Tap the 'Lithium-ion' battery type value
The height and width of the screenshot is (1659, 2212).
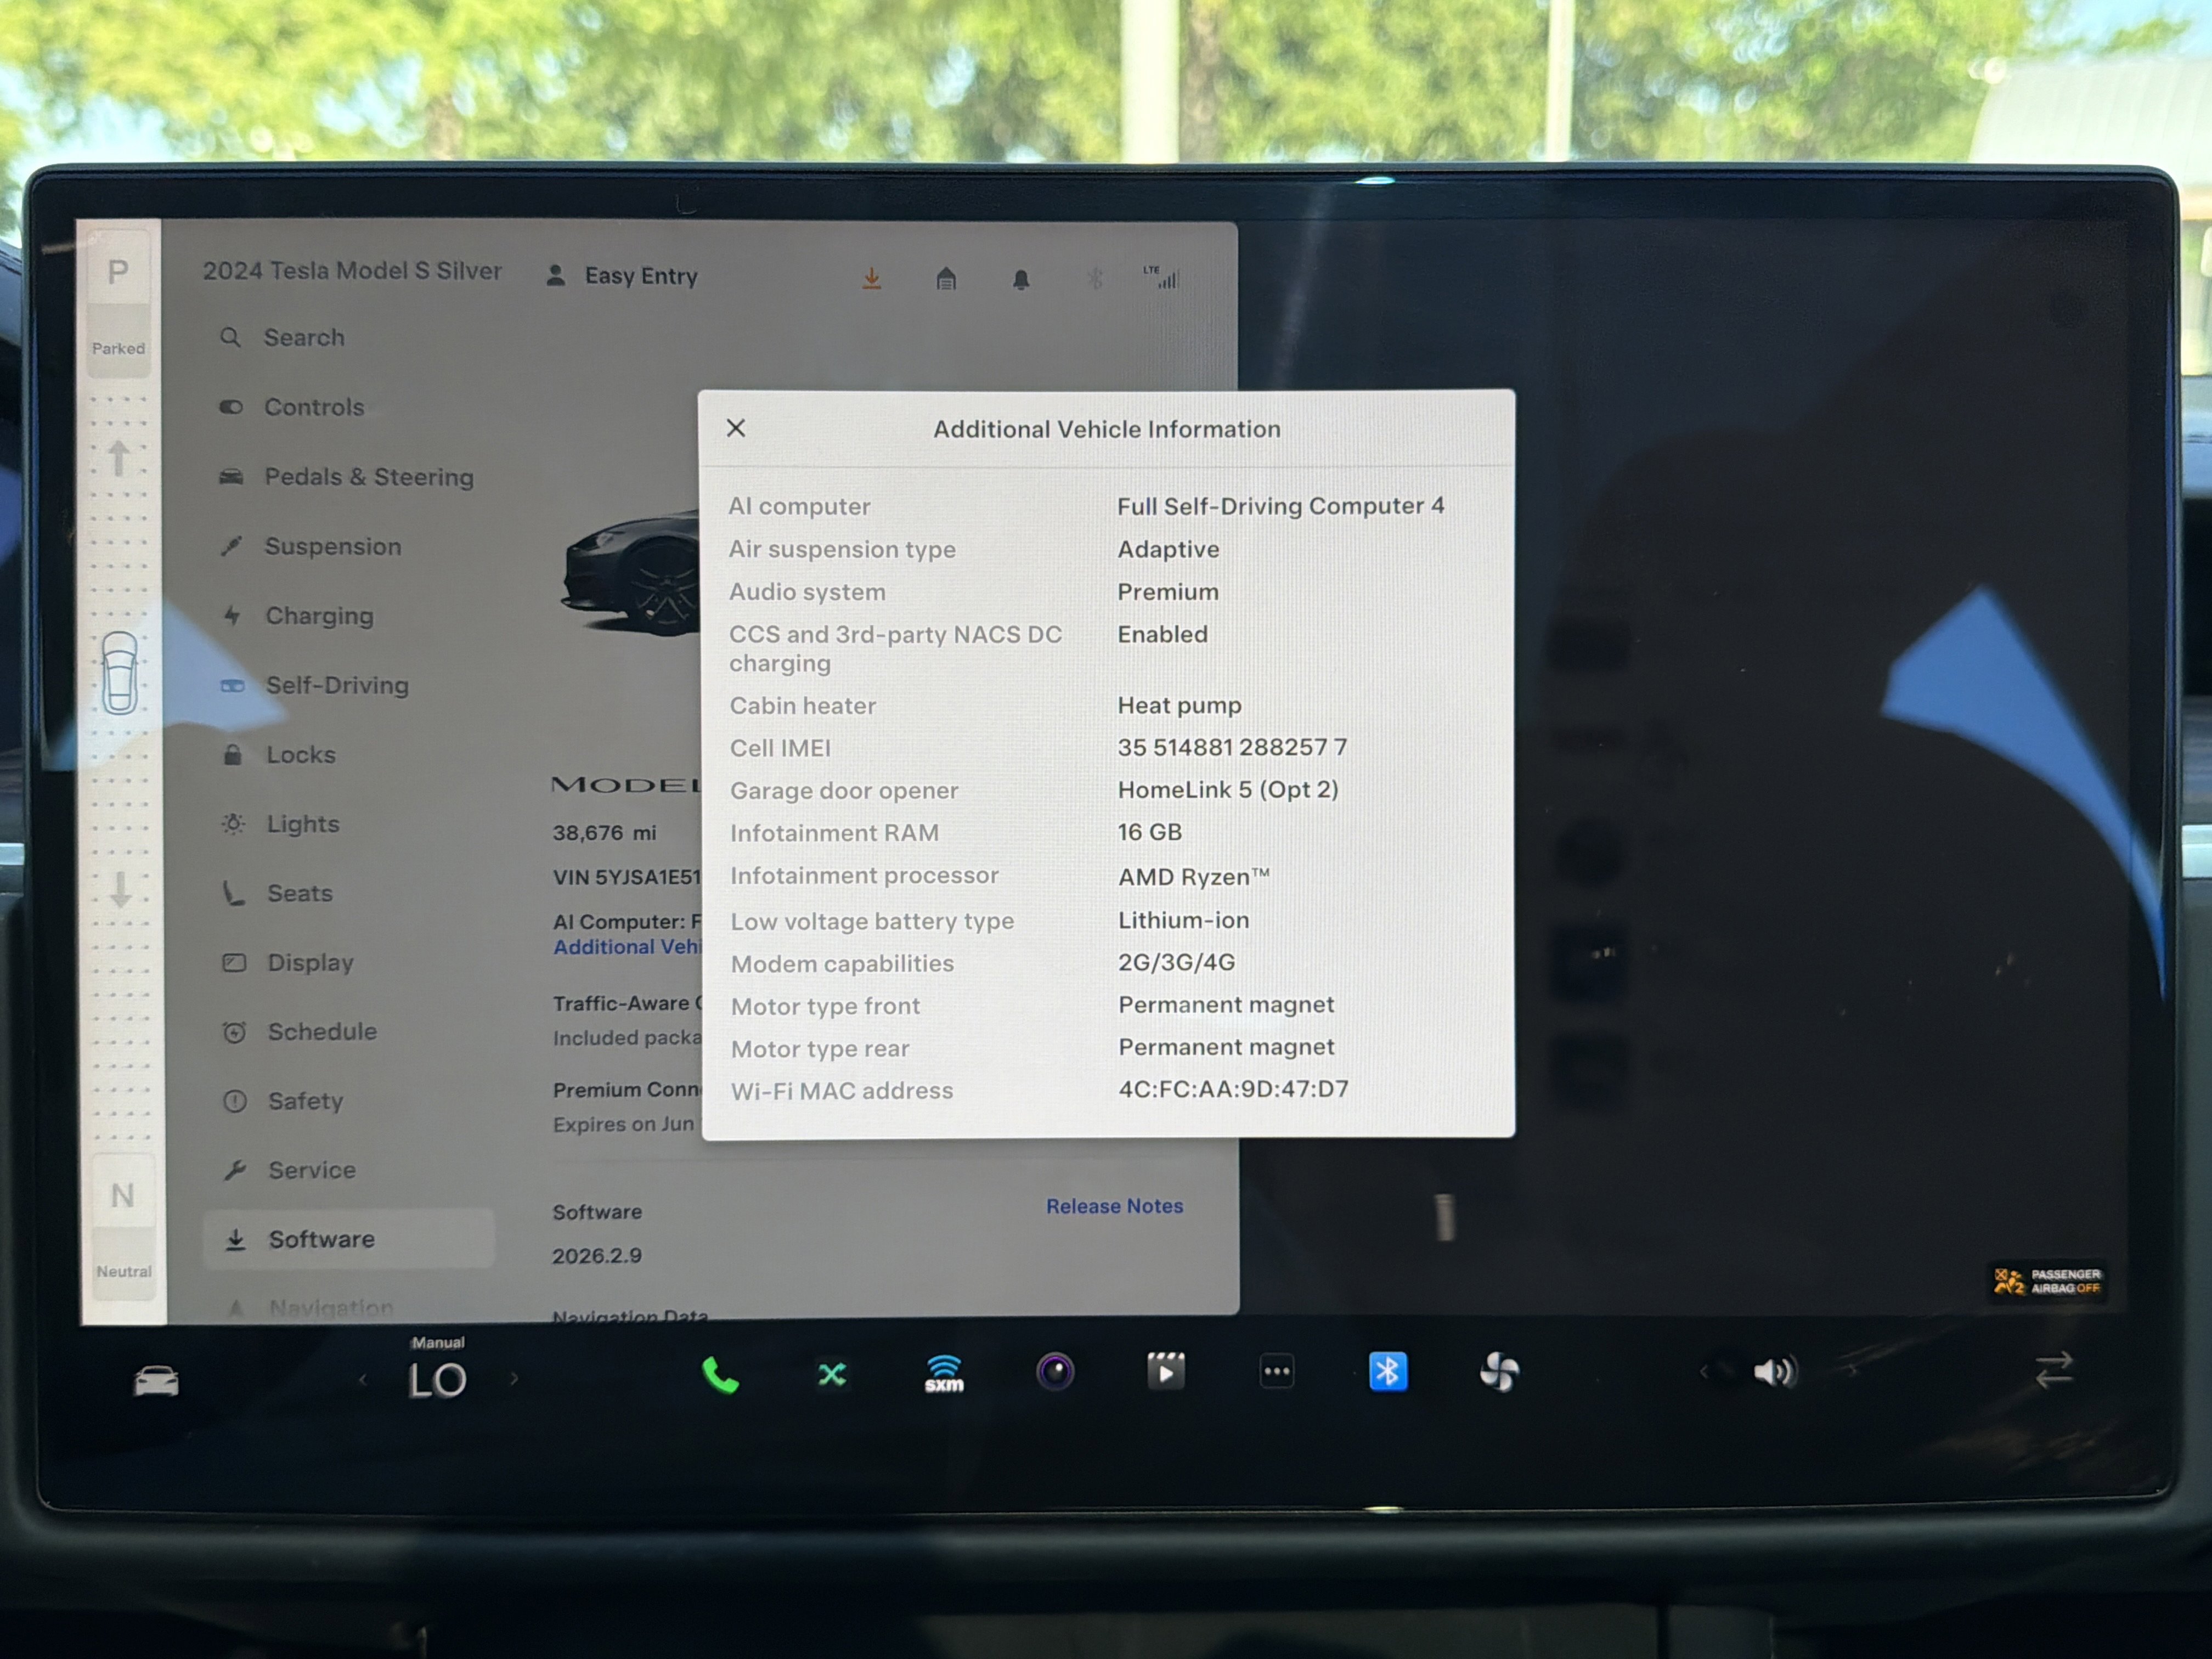pos(1184,920)
